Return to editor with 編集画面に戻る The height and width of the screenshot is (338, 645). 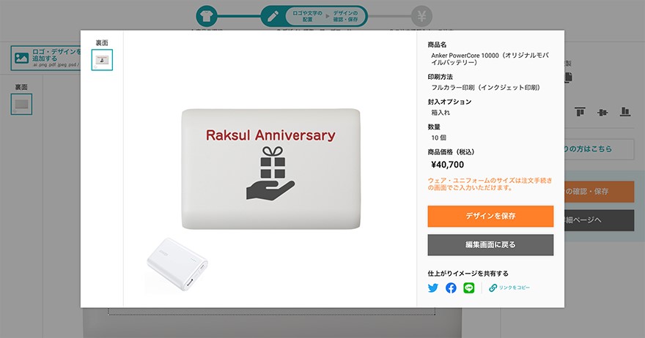tap(490, 245)
